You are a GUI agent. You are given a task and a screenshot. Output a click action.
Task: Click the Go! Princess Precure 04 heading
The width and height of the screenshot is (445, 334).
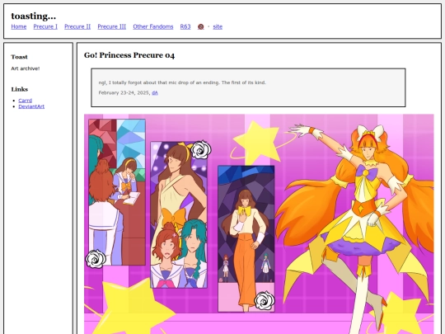(x=129, y=55)
